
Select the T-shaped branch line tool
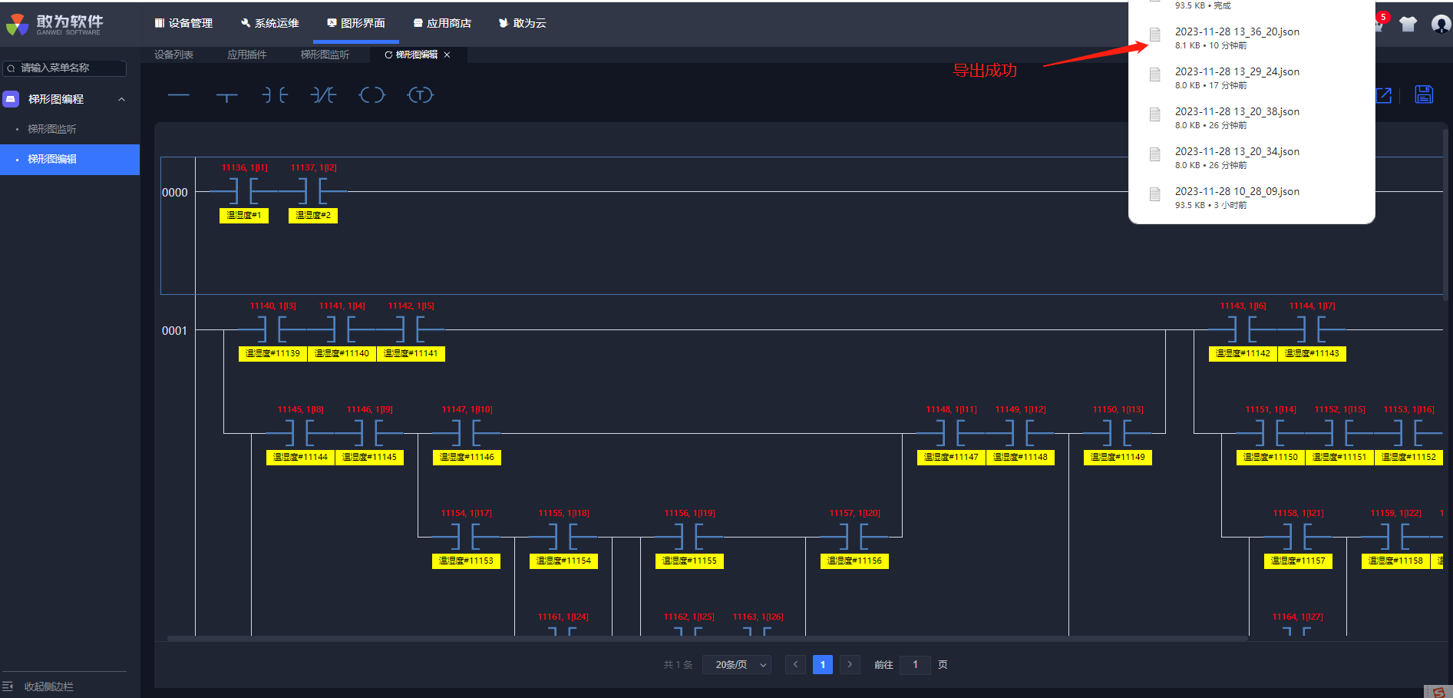coord(227,96)
